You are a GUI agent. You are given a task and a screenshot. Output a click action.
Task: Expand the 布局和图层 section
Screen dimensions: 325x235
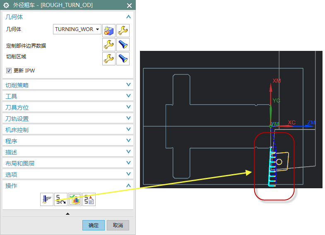128,163
